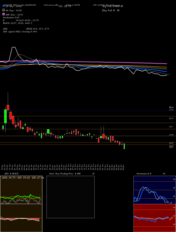Open the MACD histogram mini chart
Screen dimensions: 176x232
point(21,218)
